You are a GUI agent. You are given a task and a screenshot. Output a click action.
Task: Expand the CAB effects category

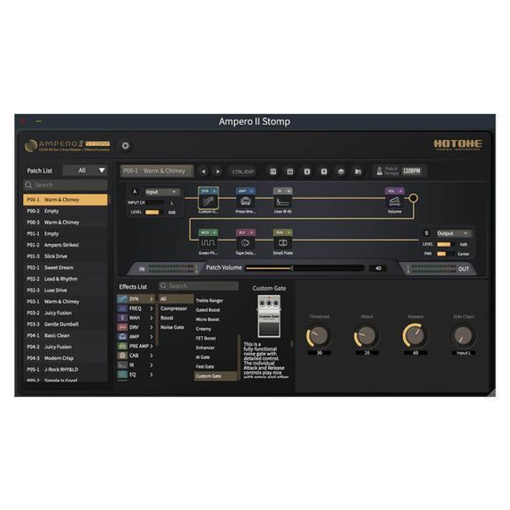135,355
